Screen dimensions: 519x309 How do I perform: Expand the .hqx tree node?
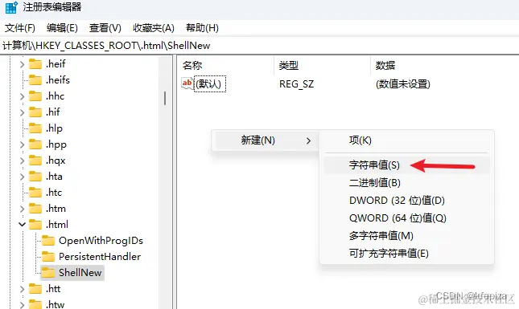click(x=22, y=161)
